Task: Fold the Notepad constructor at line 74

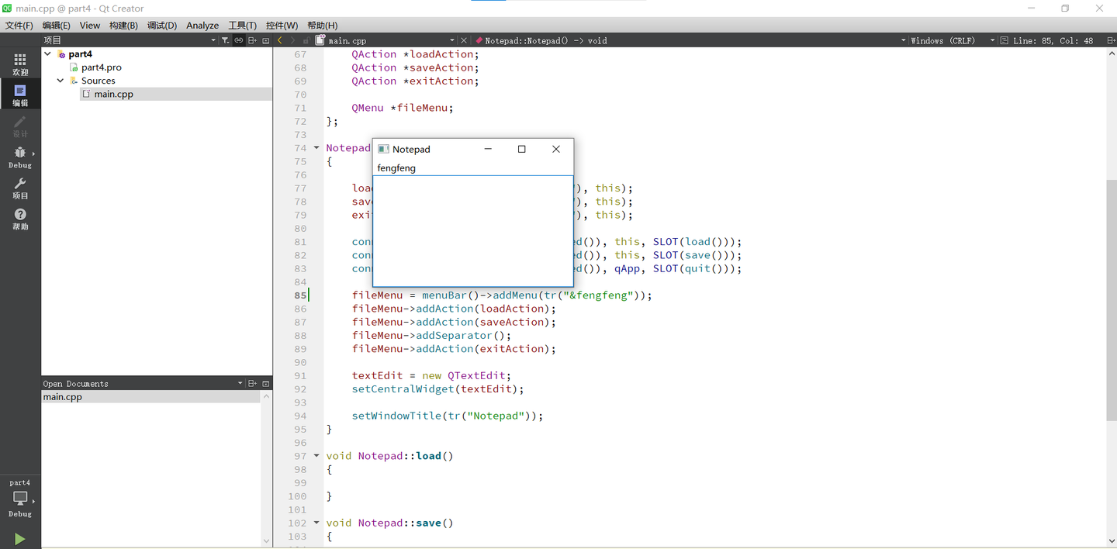Action: click(316, 148)
